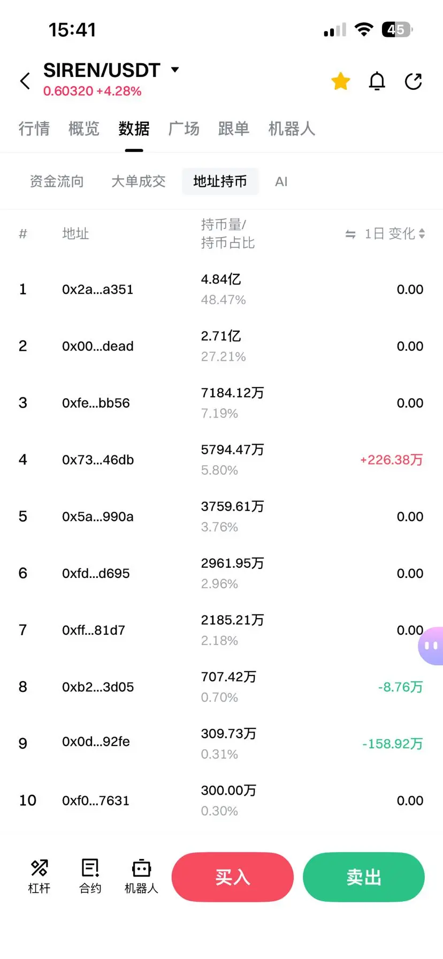Expand the SIREN/USDT pair dropdown arrow
The height and width of the screenshot is (959, 443).
[174, 70]
